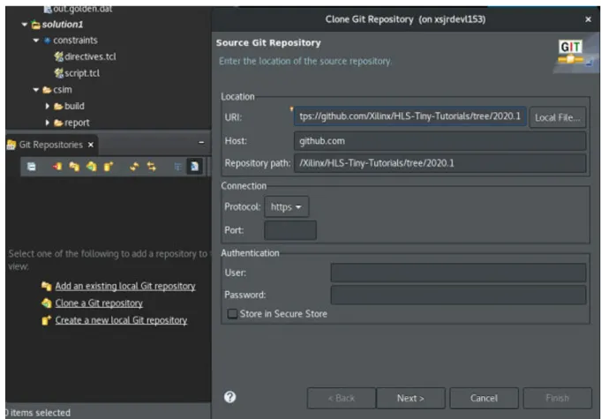601x419 pixels.
Task: Click the Cancel button
Action: point(485,399)
